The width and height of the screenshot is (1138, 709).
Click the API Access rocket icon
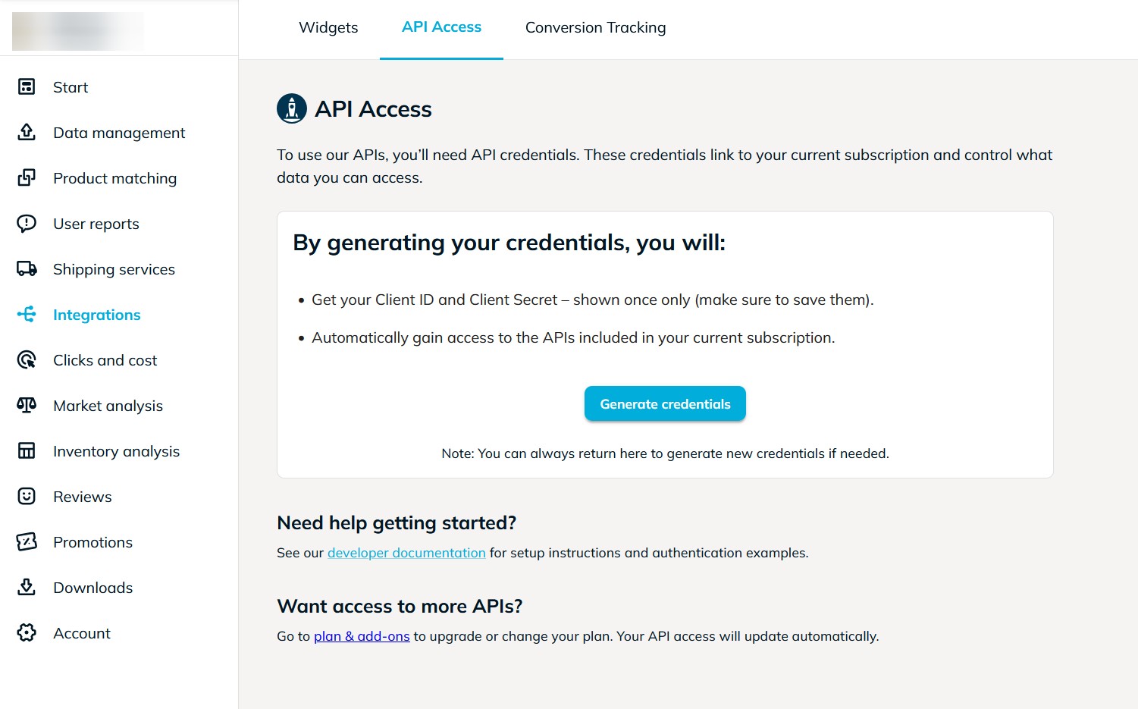(x=292, y=108)
